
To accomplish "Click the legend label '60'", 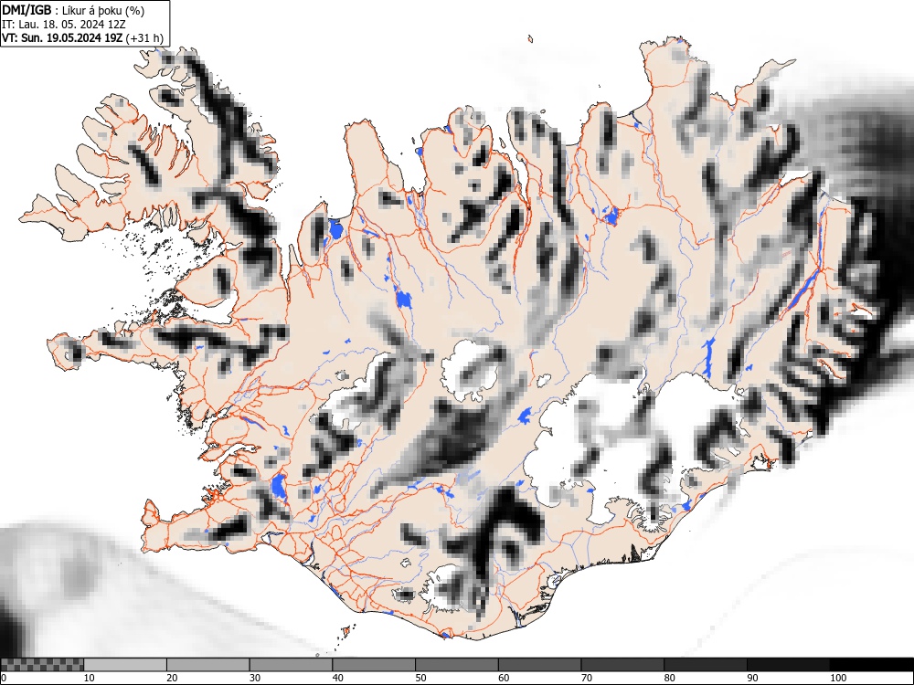I will click(x=503, y=678).
